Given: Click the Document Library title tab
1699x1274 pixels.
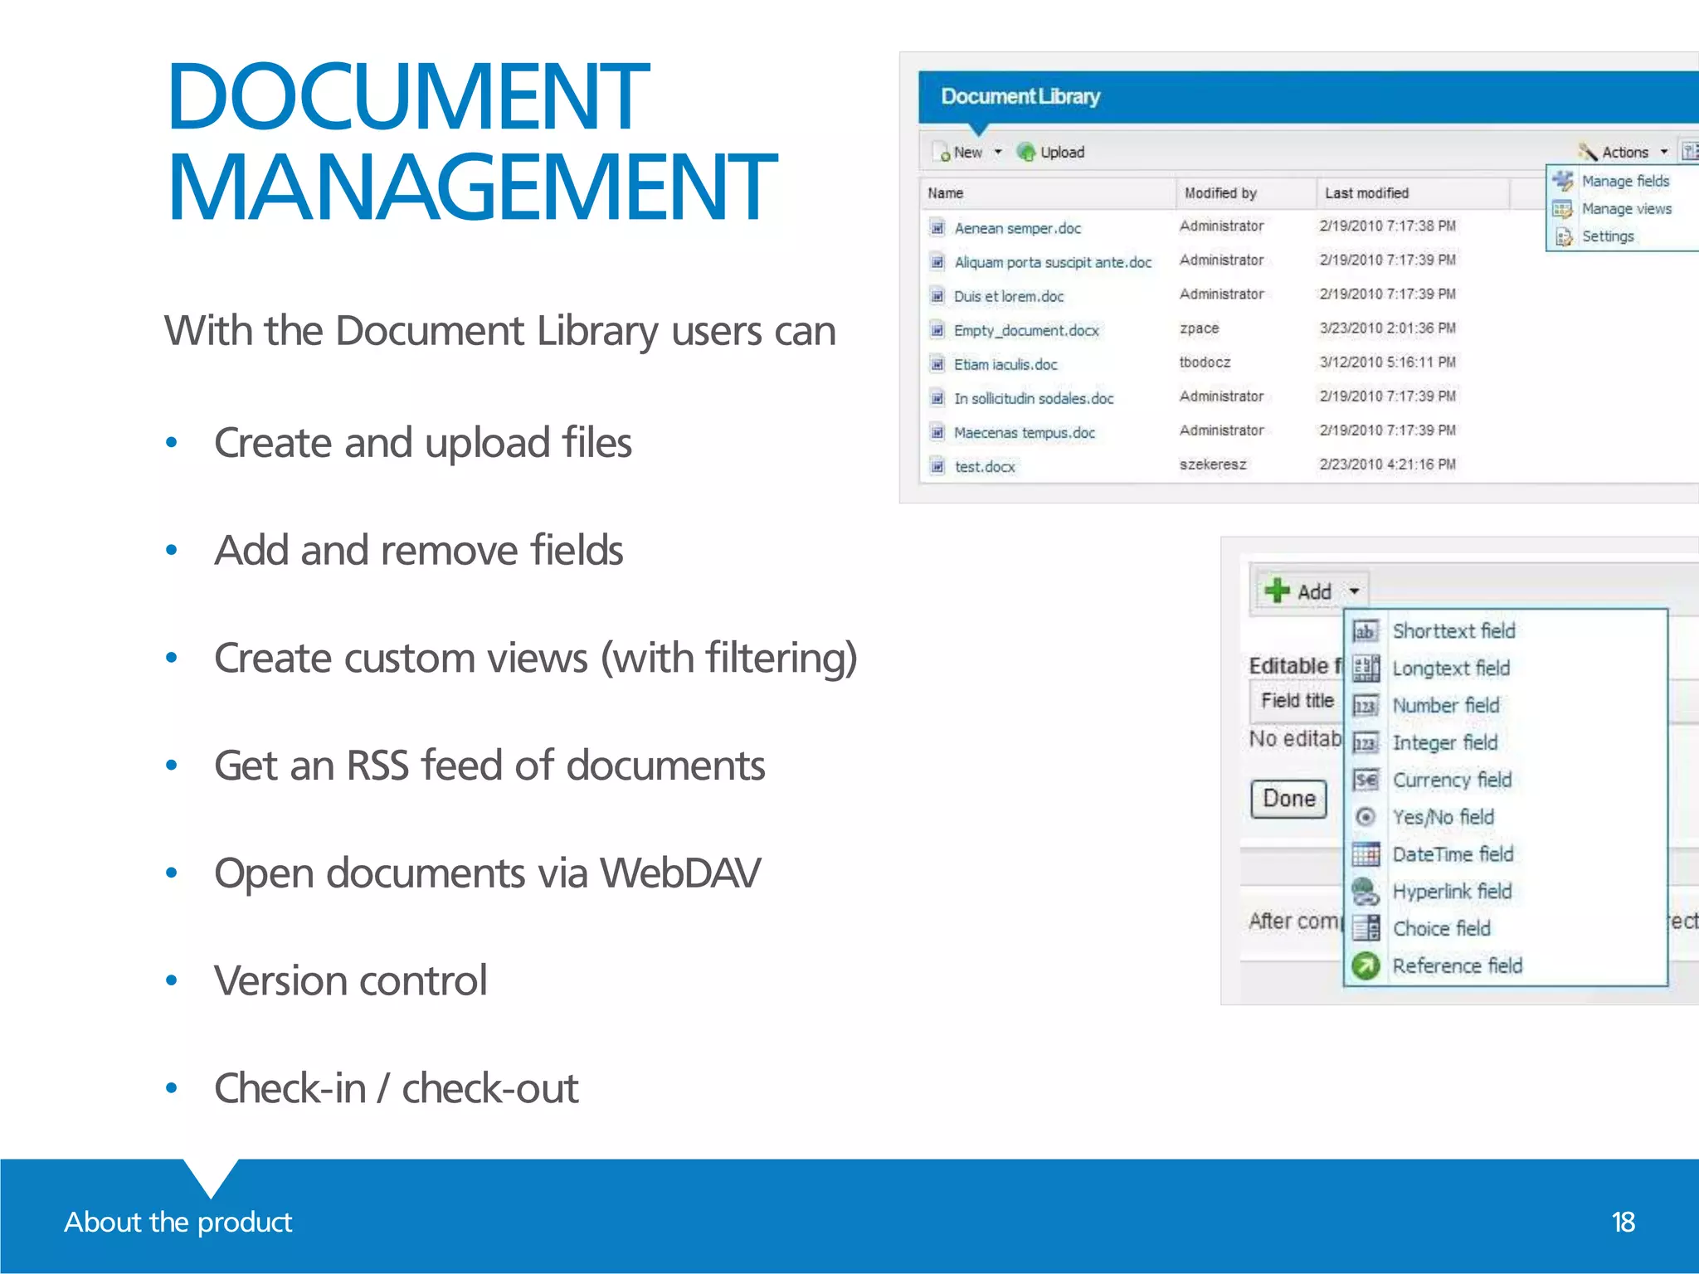Looking at the screenshot, I should pos(1020,97).
